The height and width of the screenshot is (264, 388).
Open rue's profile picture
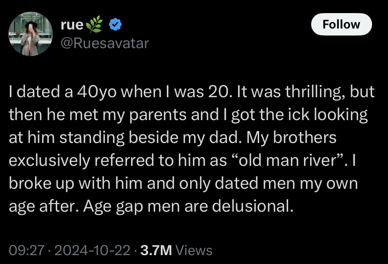tap(30, 34)
